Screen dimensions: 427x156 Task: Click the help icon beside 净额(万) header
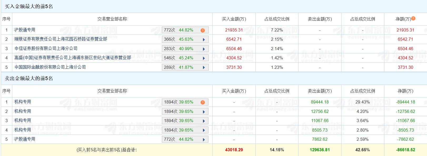413,18
